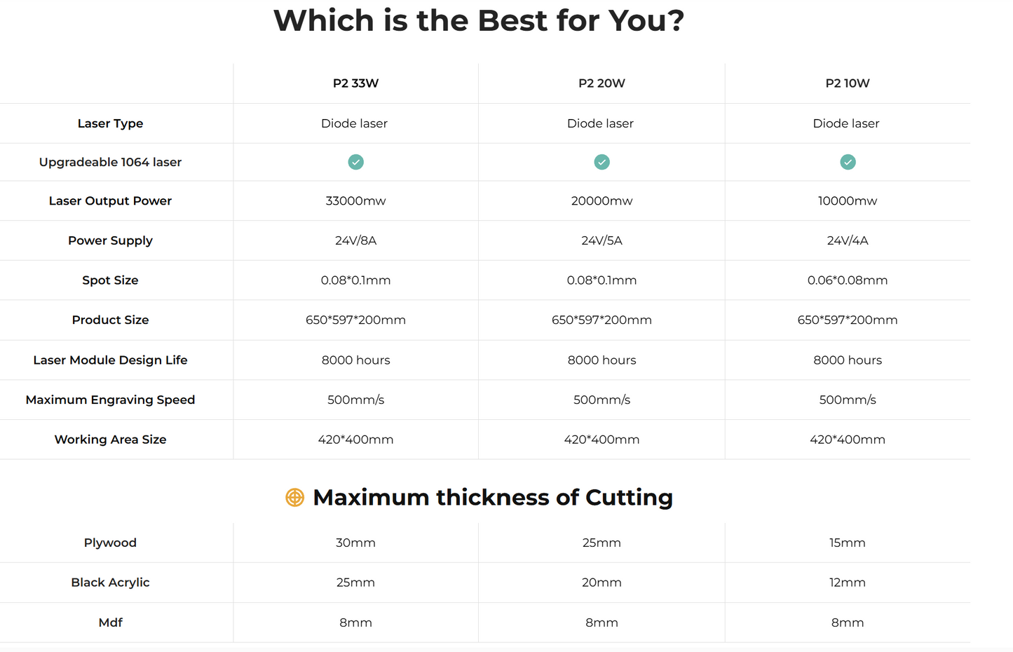Click the green checkmark under P2 10W
Image resolution: width=1013 pixels, height=652 pixels.
click(848, 162)
